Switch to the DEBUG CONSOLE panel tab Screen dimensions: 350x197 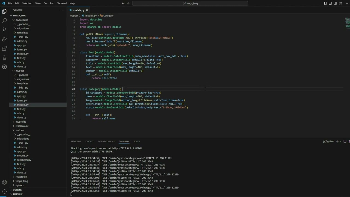coord(106,141)
